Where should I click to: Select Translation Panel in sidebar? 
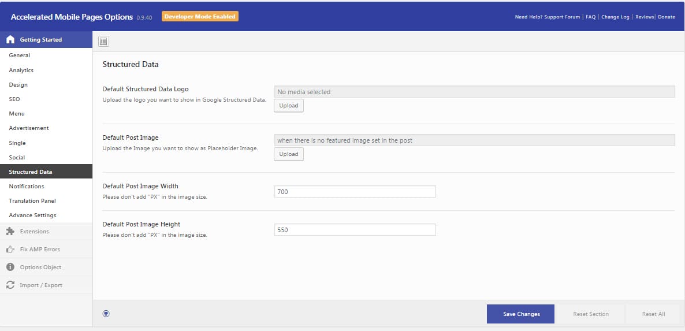click(32, 201)
